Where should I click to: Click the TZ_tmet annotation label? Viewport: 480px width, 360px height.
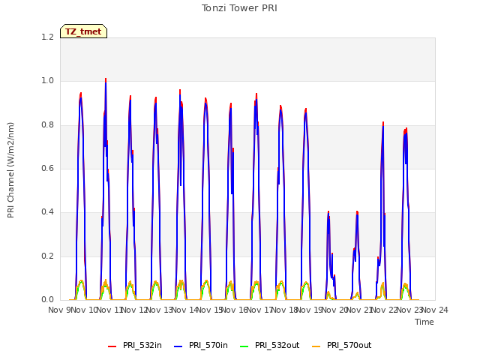83,31
